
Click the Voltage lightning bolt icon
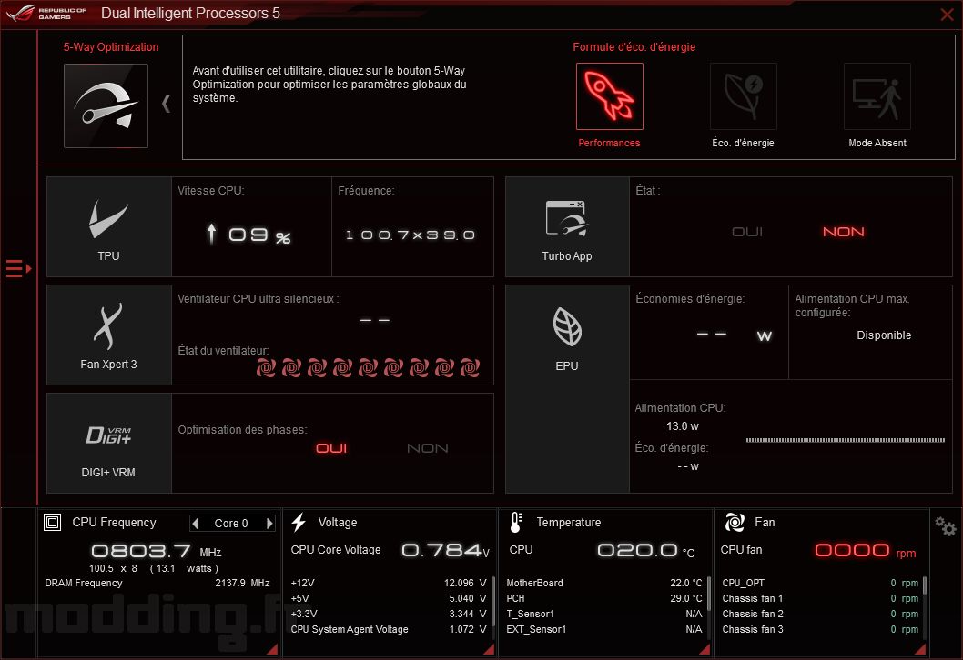pos(299,522)
